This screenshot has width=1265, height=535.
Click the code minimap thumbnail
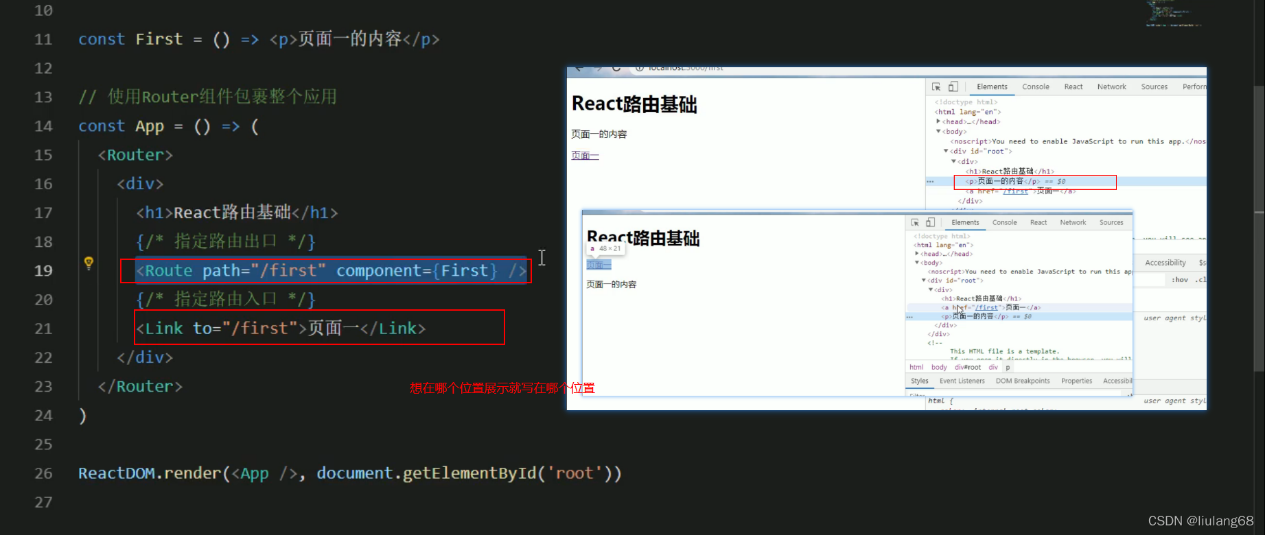1173,14
